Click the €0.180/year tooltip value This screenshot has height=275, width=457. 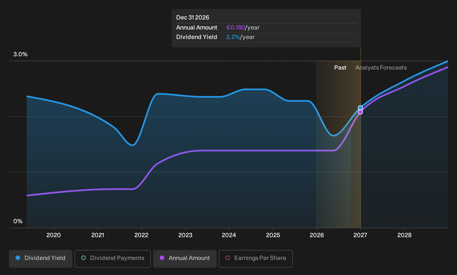click(x=243, y=28)
